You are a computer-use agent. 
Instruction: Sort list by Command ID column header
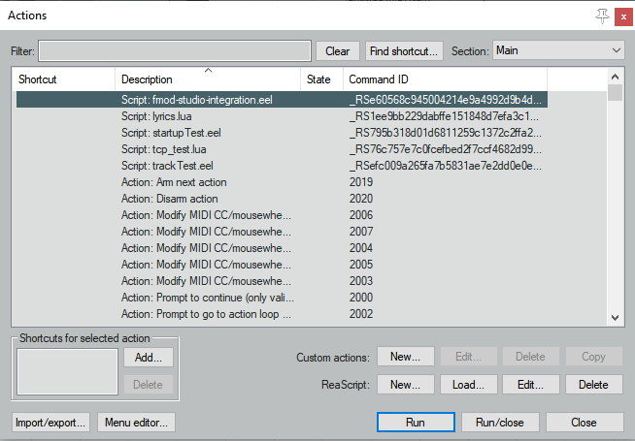(445, 79)
